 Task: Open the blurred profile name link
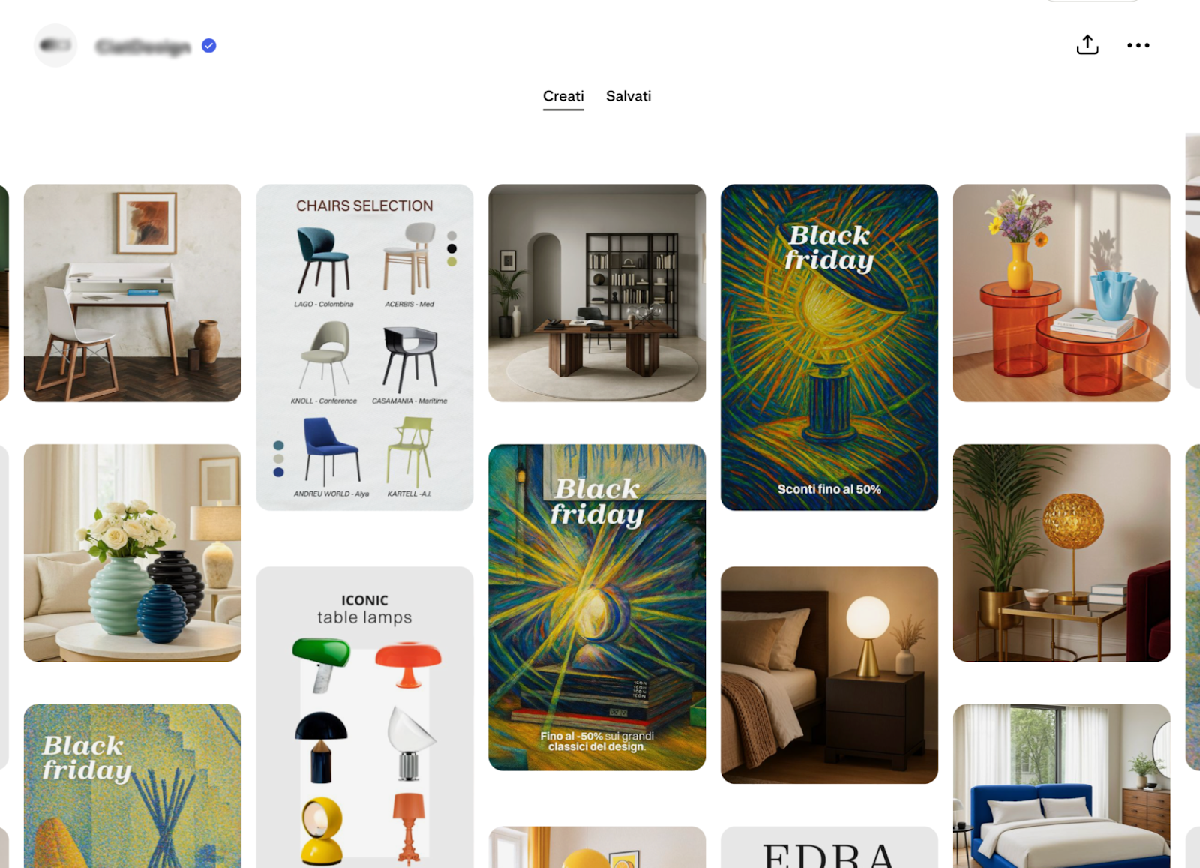click(x=143, y=47)
